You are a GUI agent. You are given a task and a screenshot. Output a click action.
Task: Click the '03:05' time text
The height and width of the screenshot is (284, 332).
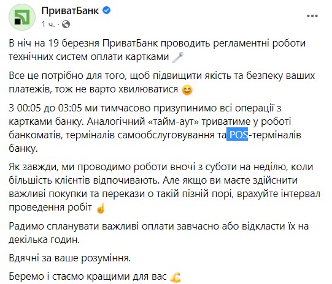70,108
